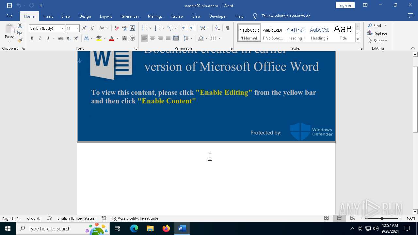Open Phonetic Guide icon

tap(124, 28)
